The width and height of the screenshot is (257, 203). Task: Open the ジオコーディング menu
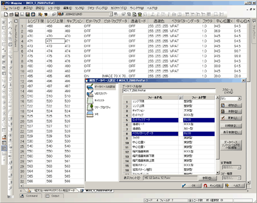tap(97, 8)
